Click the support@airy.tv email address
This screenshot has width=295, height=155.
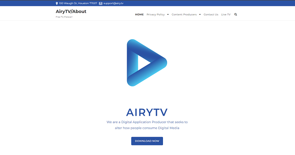click(113, 3)
